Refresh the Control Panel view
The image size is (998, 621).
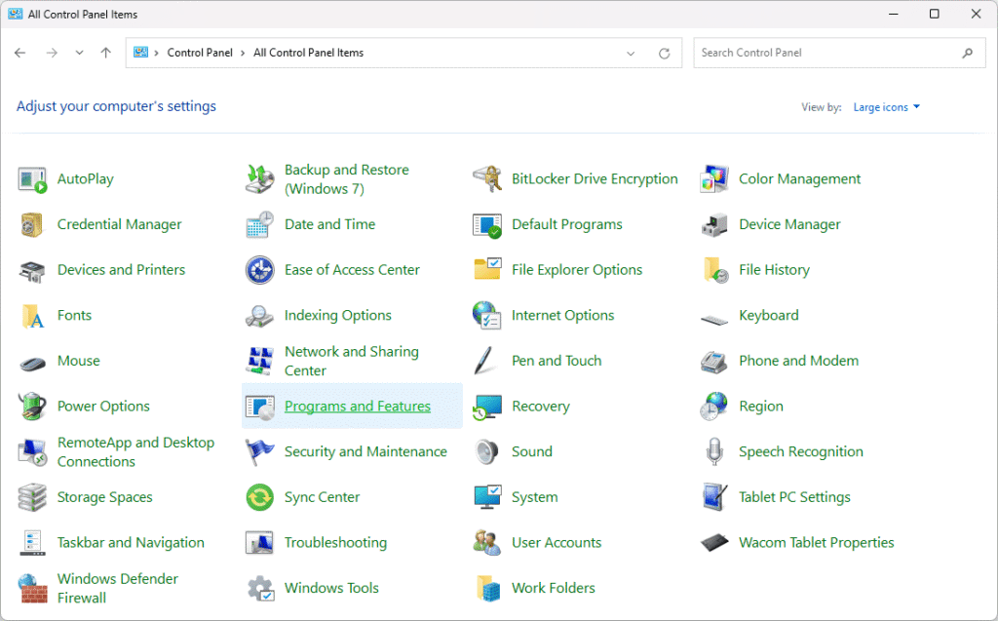pyautogui.click(x=664, y=54)
